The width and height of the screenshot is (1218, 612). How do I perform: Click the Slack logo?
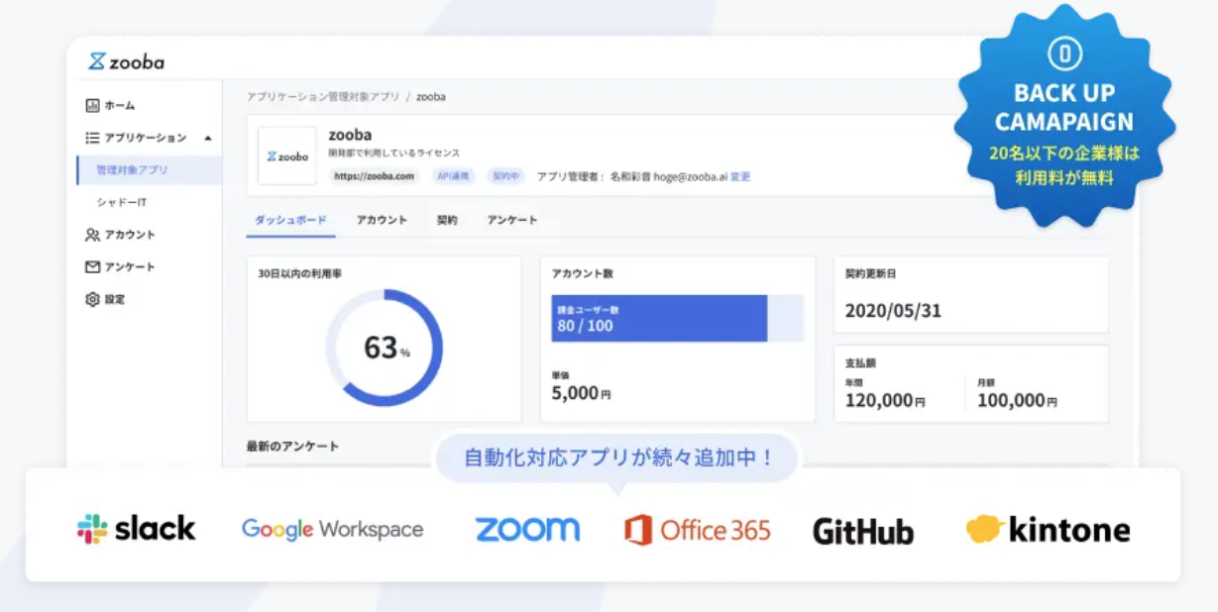pos(137,529)
